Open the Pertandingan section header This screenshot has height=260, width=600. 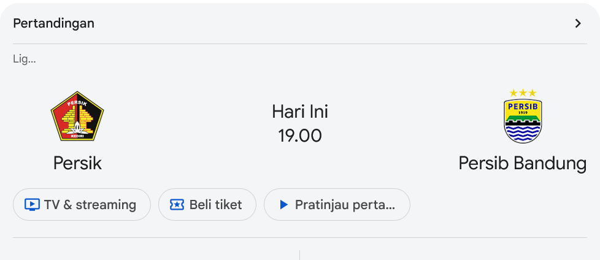54,24
